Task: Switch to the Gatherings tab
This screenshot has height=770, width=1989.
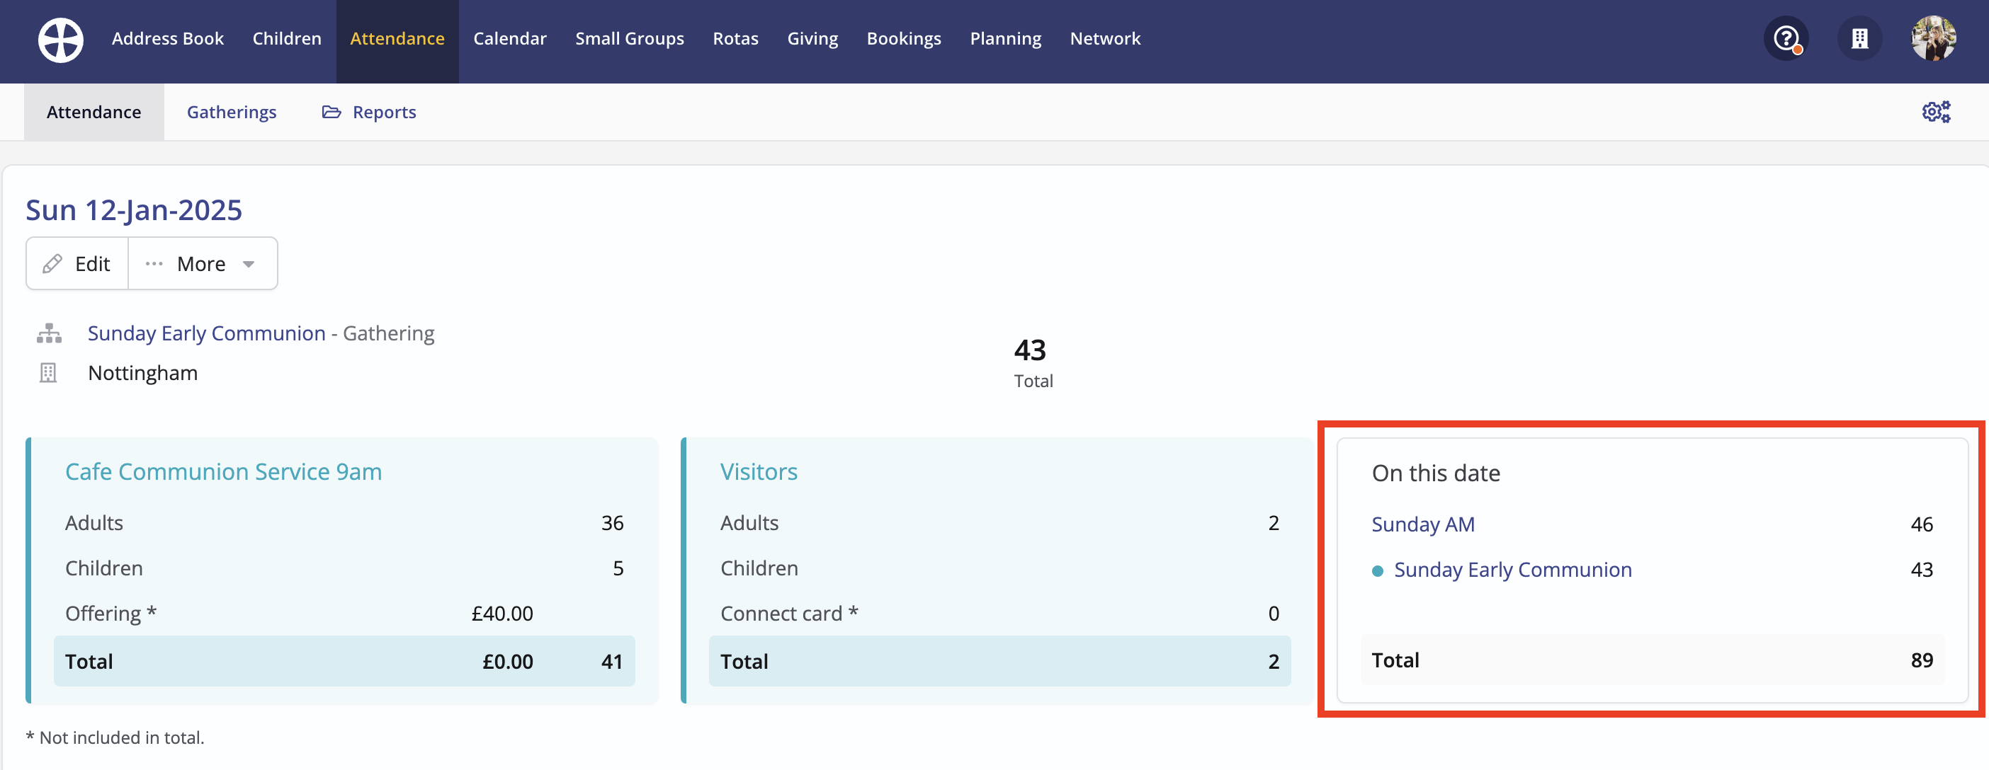Action: click(231, 113)
